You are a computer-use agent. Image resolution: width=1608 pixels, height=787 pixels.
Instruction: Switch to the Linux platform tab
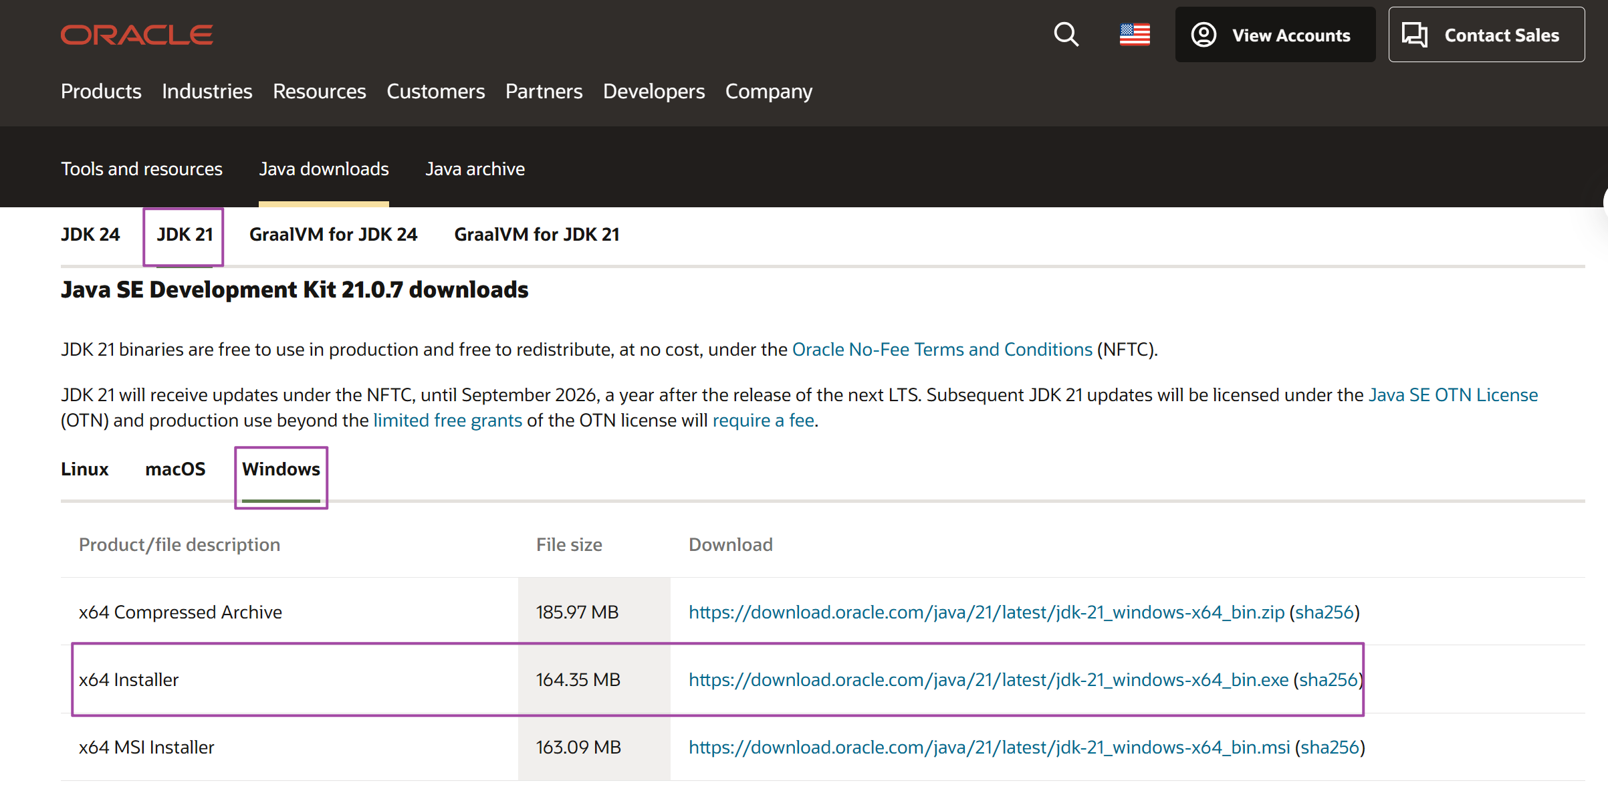[84, 469]
